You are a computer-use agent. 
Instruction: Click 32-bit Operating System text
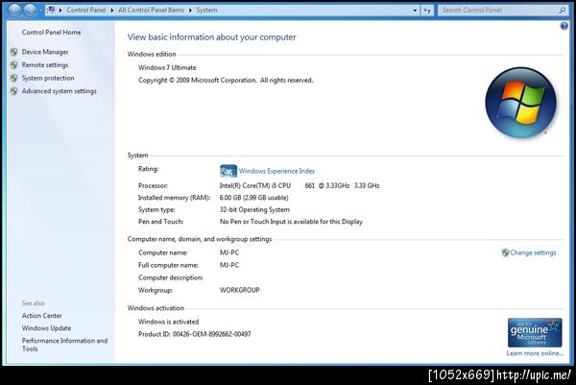coord(254,209)
